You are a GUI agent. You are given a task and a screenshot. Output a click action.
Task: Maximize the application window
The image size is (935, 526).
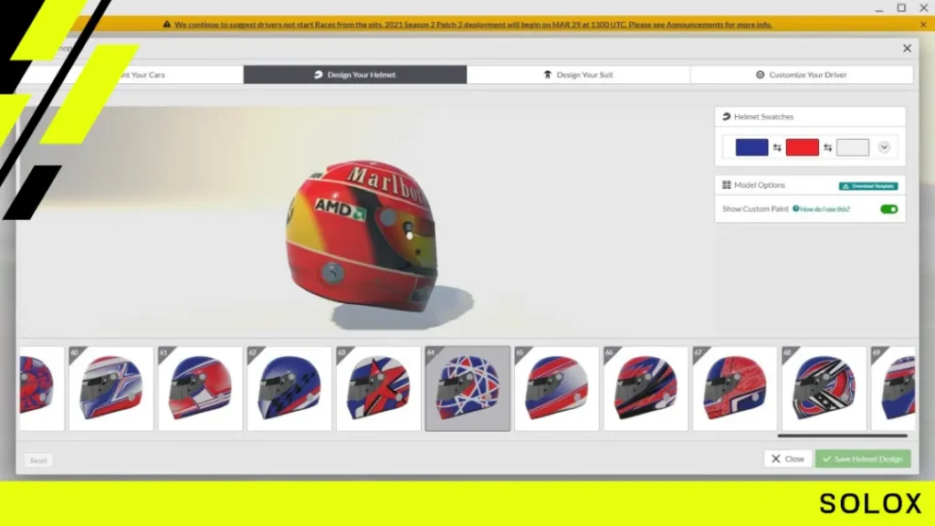(x=901, y=7)
